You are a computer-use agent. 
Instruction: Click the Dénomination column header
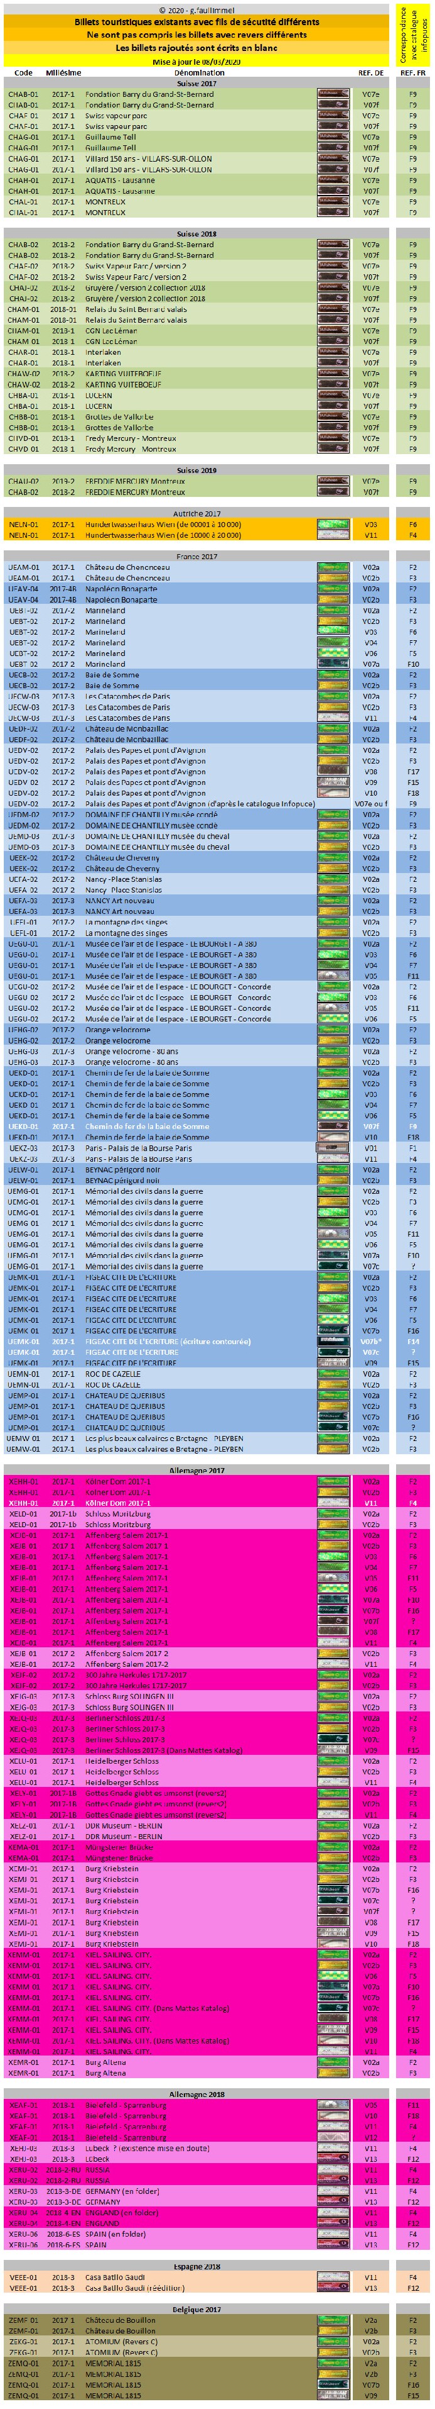tap(199, 73)
